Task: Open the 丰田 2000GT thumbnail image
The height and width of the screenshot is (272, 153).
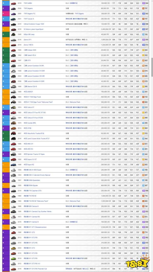Action: 13,92
